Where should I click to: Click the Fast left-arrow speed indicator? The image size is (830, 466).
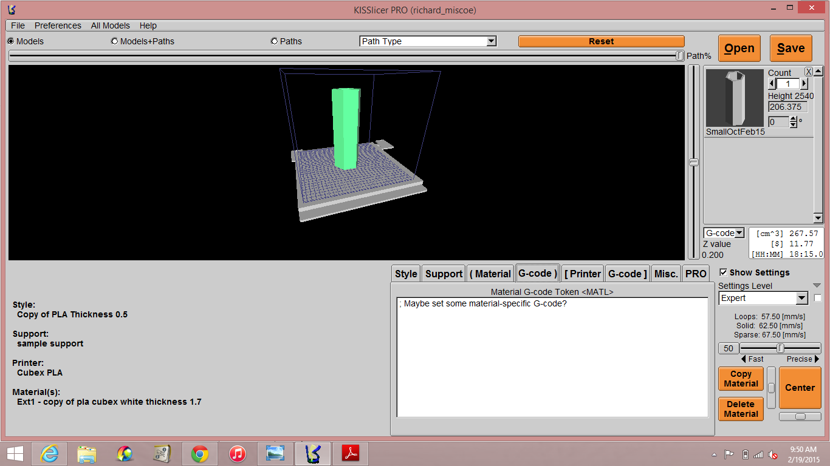point(744,359)
